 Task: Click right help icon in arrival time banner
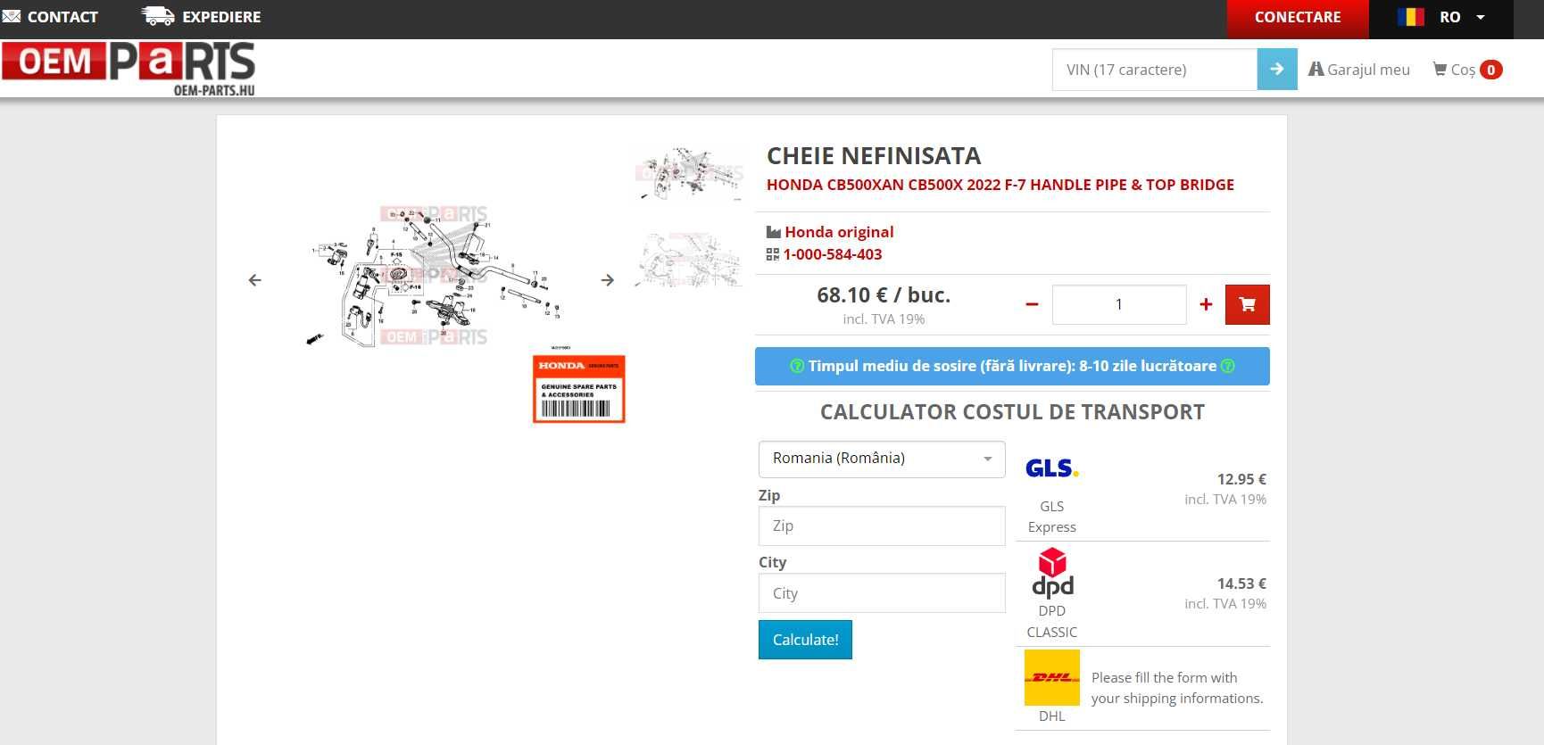[x=1228, y=366]
